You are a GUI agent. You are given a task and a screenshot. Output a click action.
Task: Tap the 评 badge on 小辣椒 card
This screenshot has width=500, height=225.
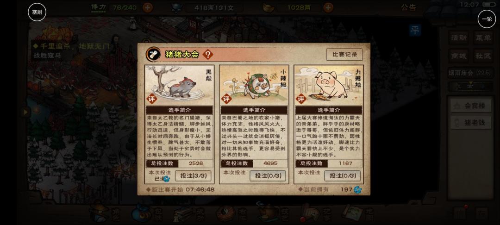pyautogui.click(x=226, y=99)
